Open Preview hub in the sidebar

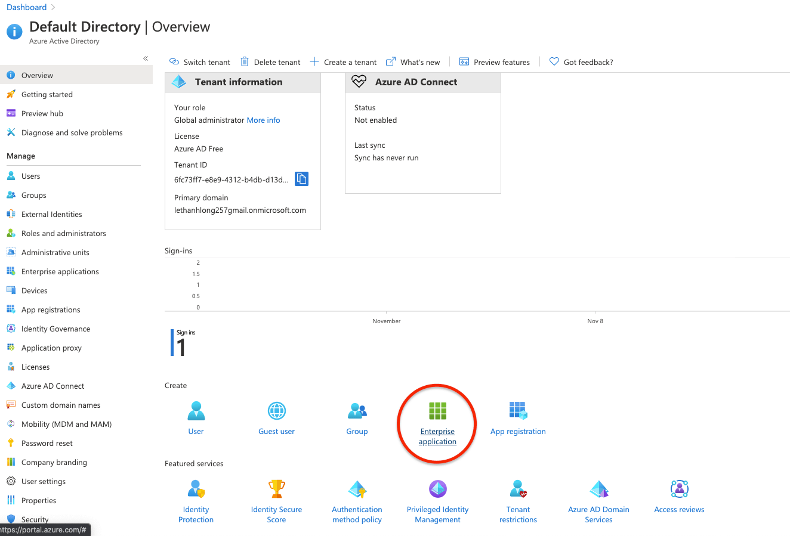(76, 113)
